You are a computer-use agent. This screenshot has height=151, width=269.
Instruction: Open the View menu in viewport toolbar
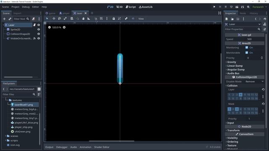tap(141, 18)
